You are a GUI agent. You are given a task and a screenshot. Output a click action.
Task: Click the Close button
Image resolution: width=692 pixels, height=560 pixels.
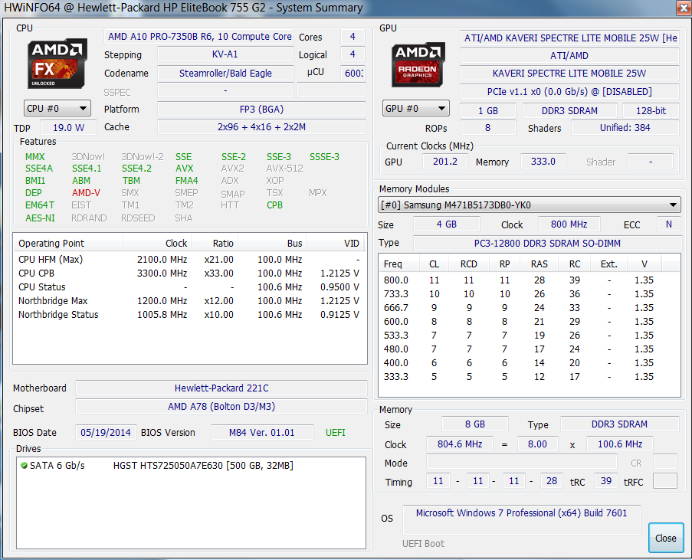(665, 538)
